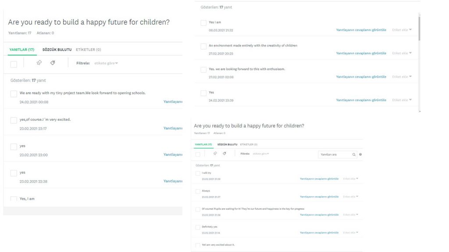Open the 'ETİKETLER (0)' tab in left panel
The width and height of the screenshot is (449, 252).
(x=88, y=50)
